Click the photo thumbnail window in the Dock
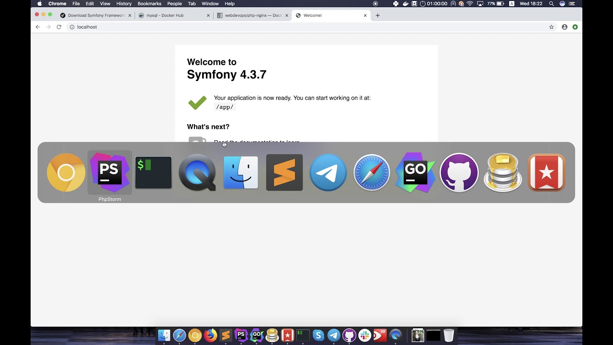613x345 pixels. point(418,335)
